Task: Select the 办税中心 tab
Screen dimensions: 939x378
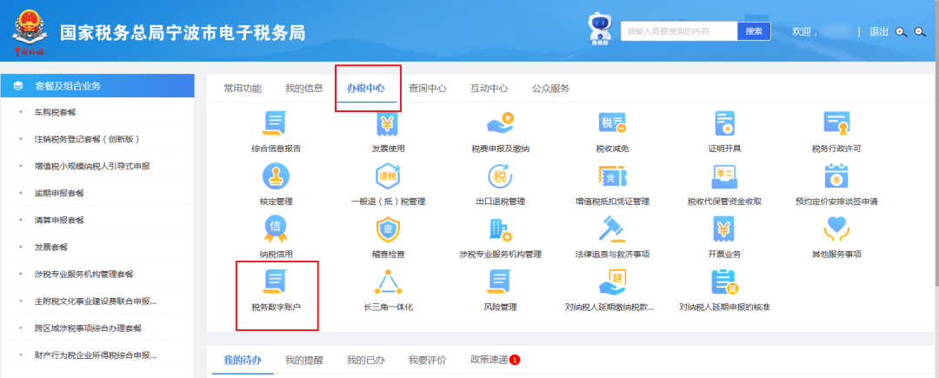Action: pos(366,89)
